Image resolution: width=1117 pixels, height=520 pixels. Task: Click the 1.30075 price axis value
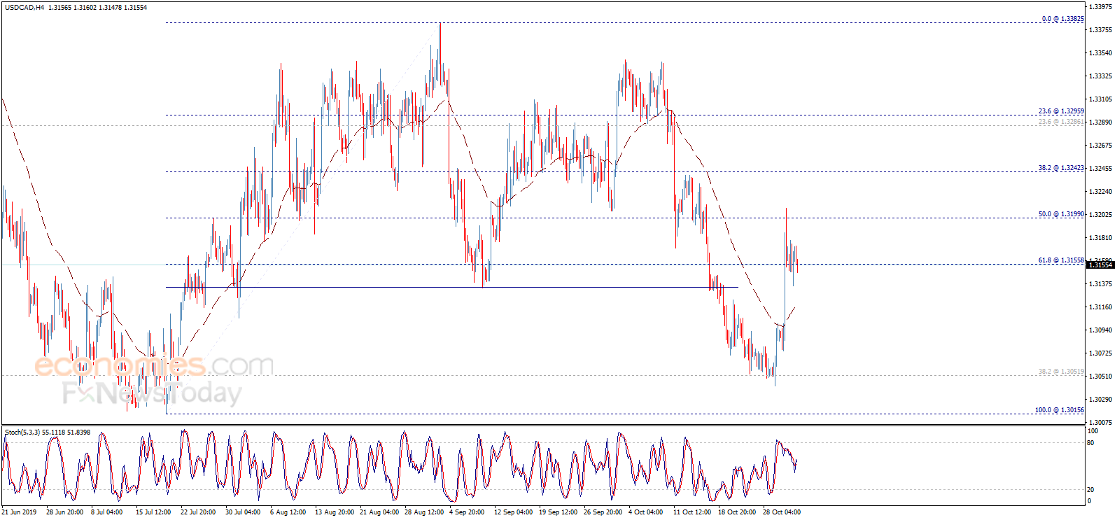(x=1101, y=423)
